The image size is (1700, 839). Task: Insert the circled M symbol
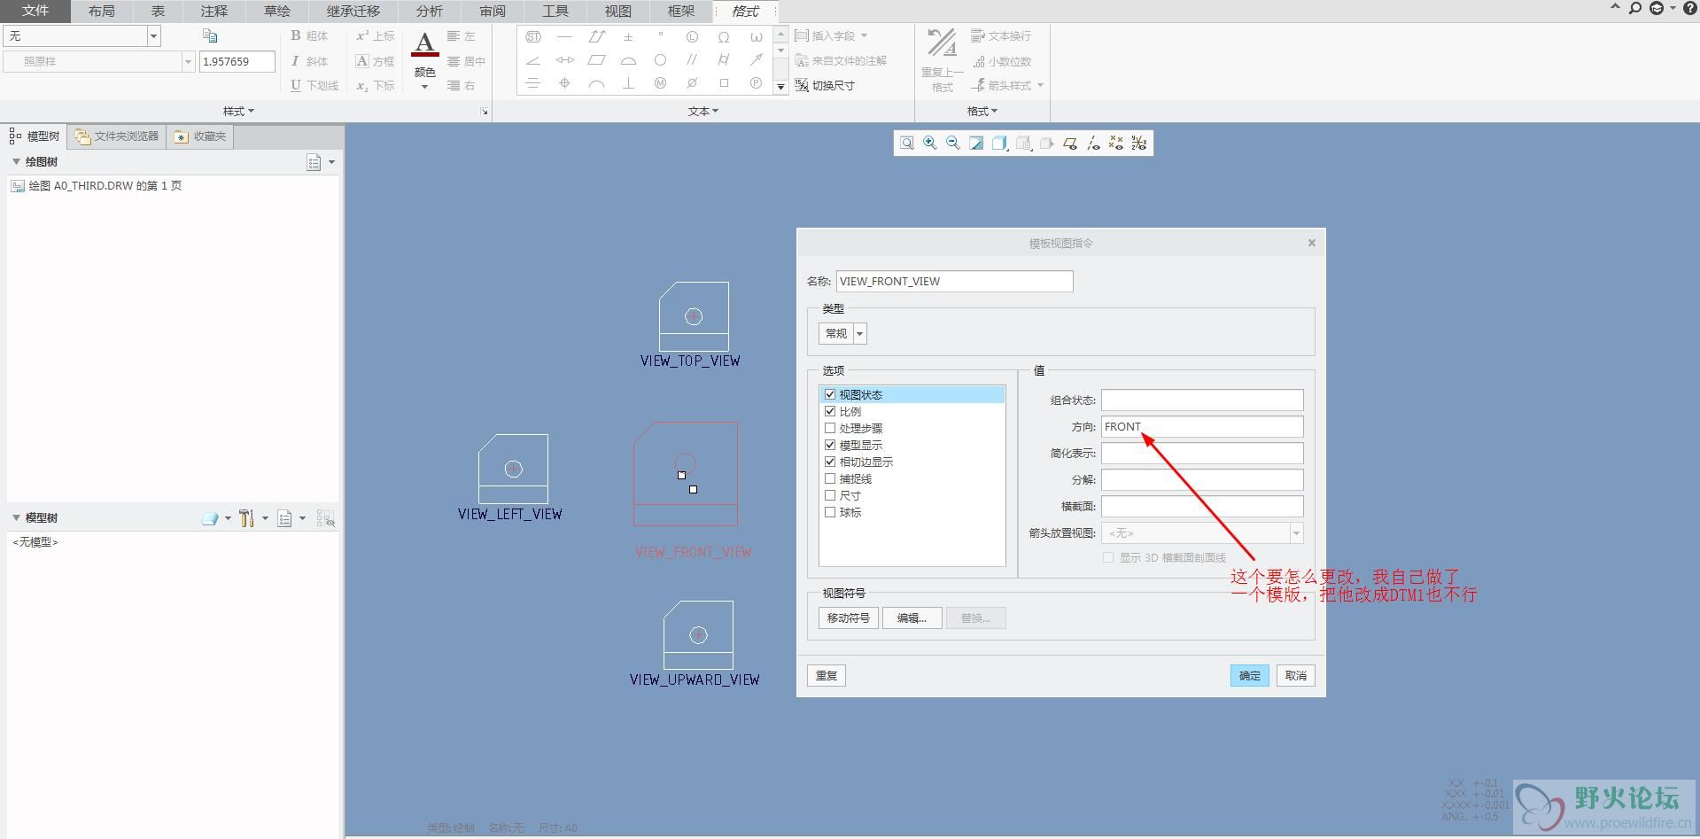[660, 83]
